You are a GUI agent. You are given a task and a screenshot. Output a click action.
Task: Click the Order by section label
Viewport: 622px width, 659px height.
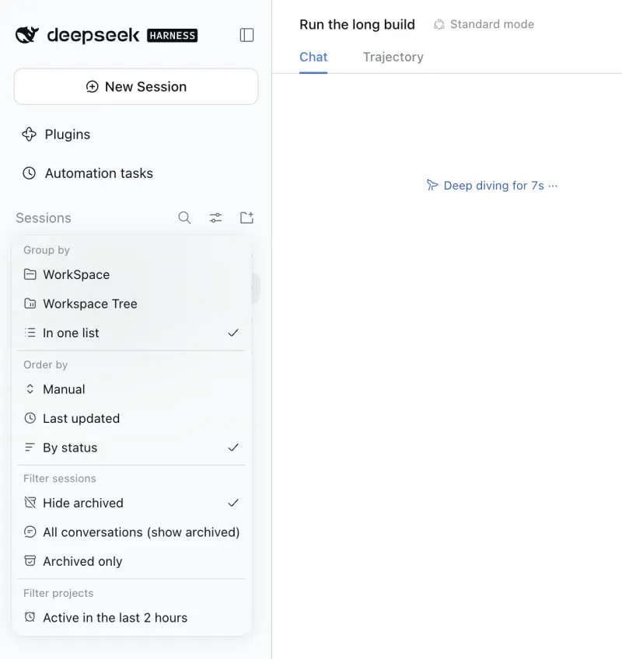pos(45,364)
